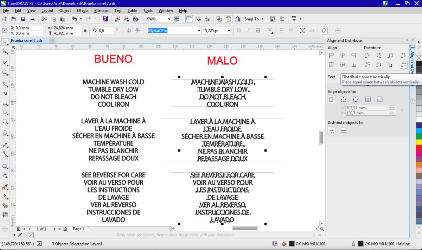Click the Distribute space vertically icon
422x250 pixels.
point(403,65)
